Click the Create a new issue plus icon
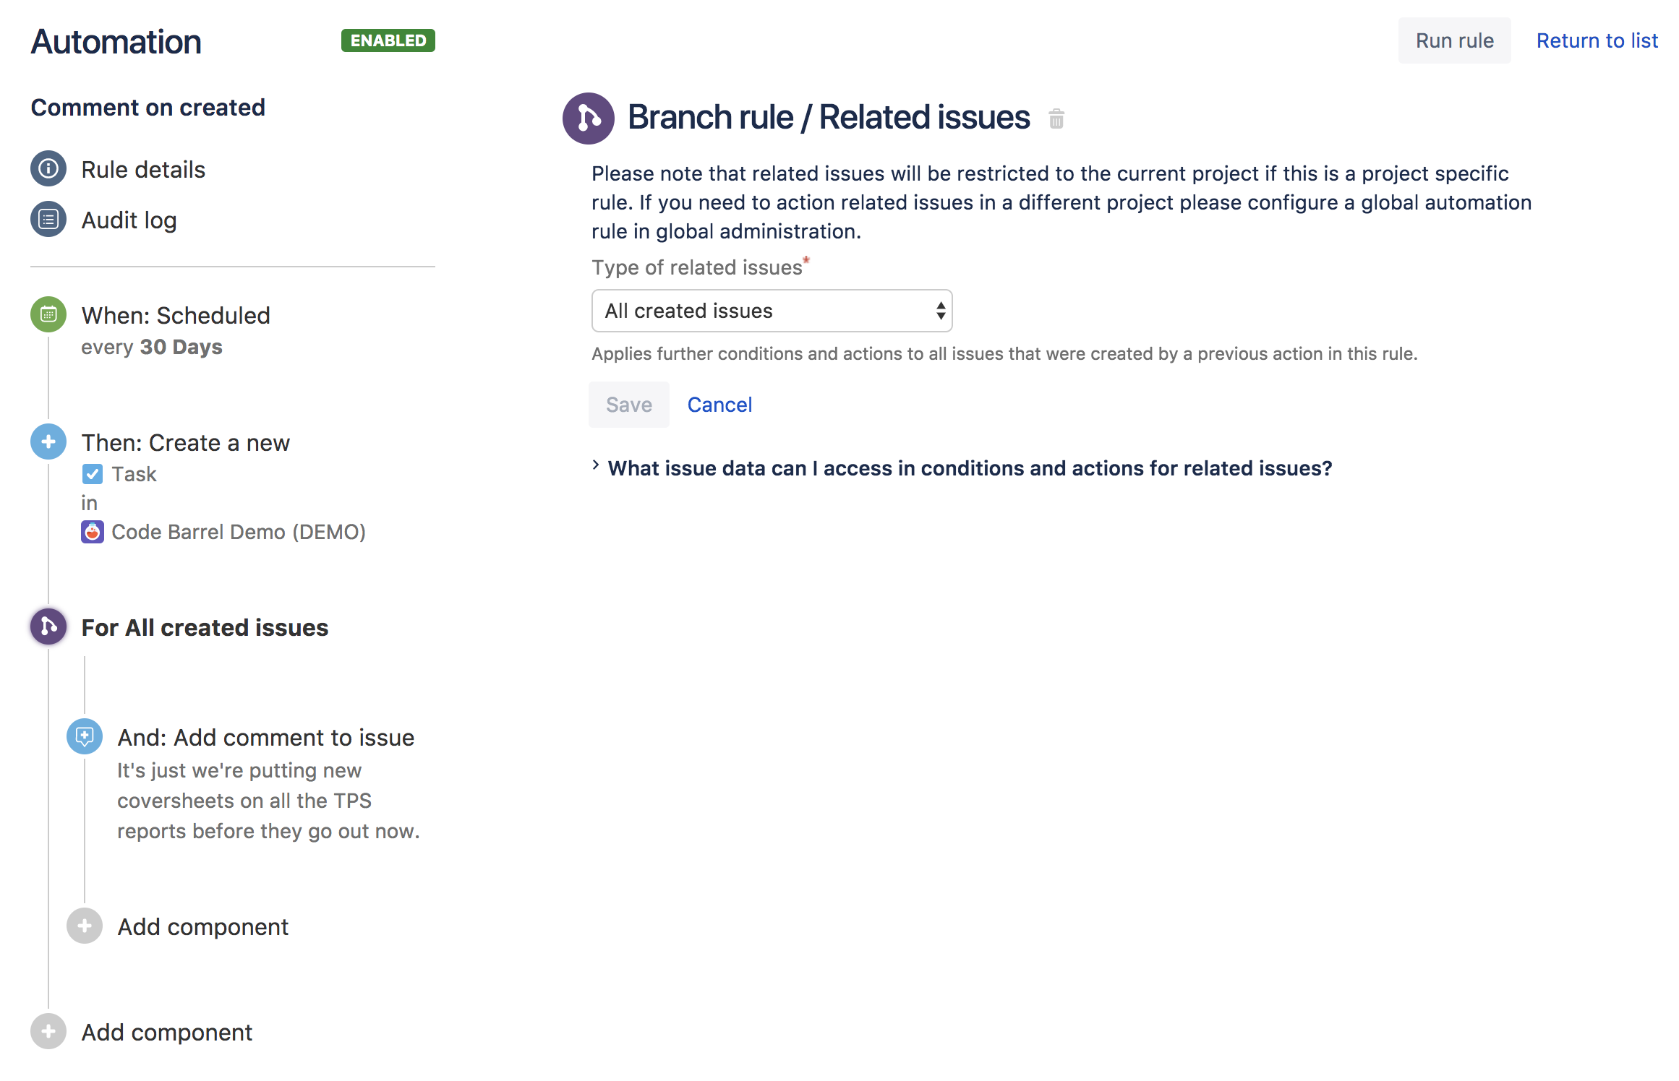The height and width of the screenshot is (1081, 1679). coord(48,442)
